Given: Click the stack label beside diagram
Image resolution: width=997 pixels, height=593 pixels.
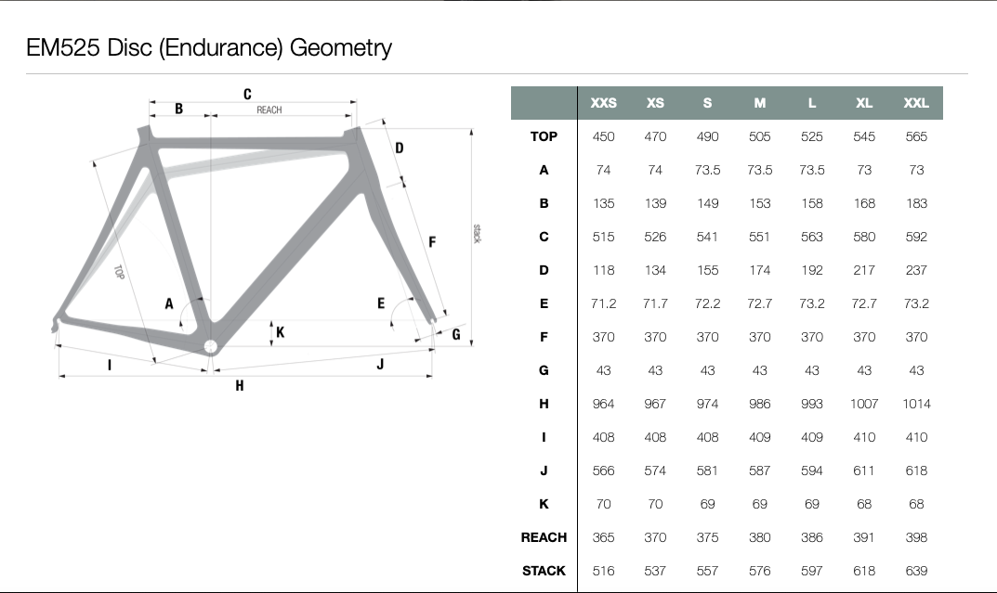Looking at the screenshot, I should pyautogui.click(x=478, y=233).
